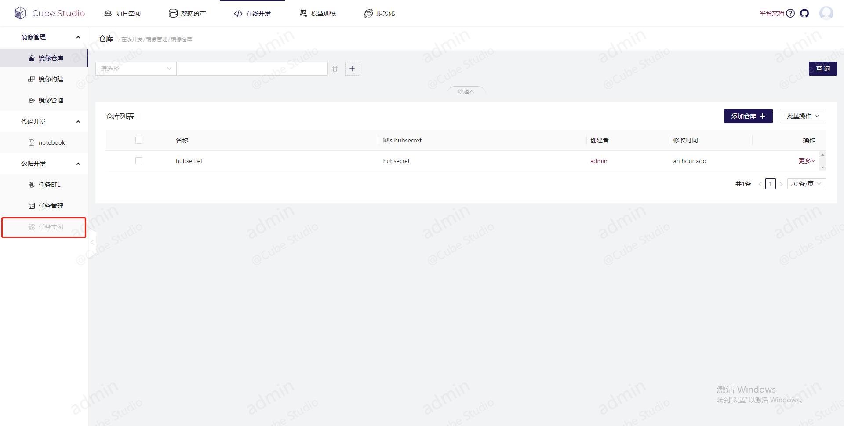The width and height of the screenshot is (844, 426).
Task: Open the 模型训练 top menu
Action: pyautogui.click(x=317, y=13)
